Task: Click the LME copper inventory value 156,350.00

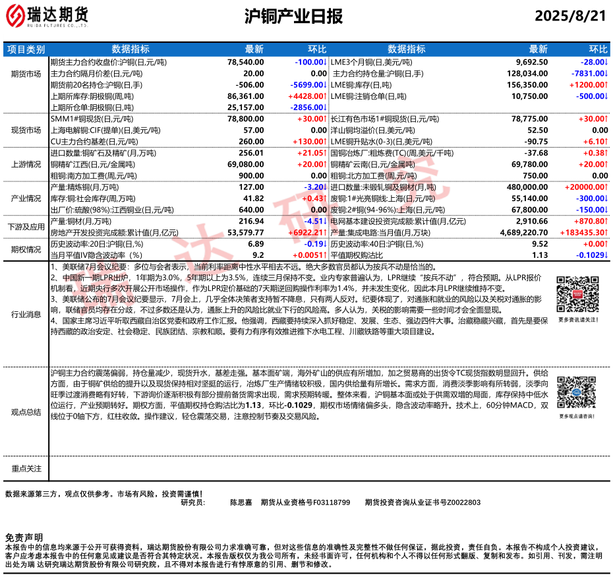Action: click(529, 84)
